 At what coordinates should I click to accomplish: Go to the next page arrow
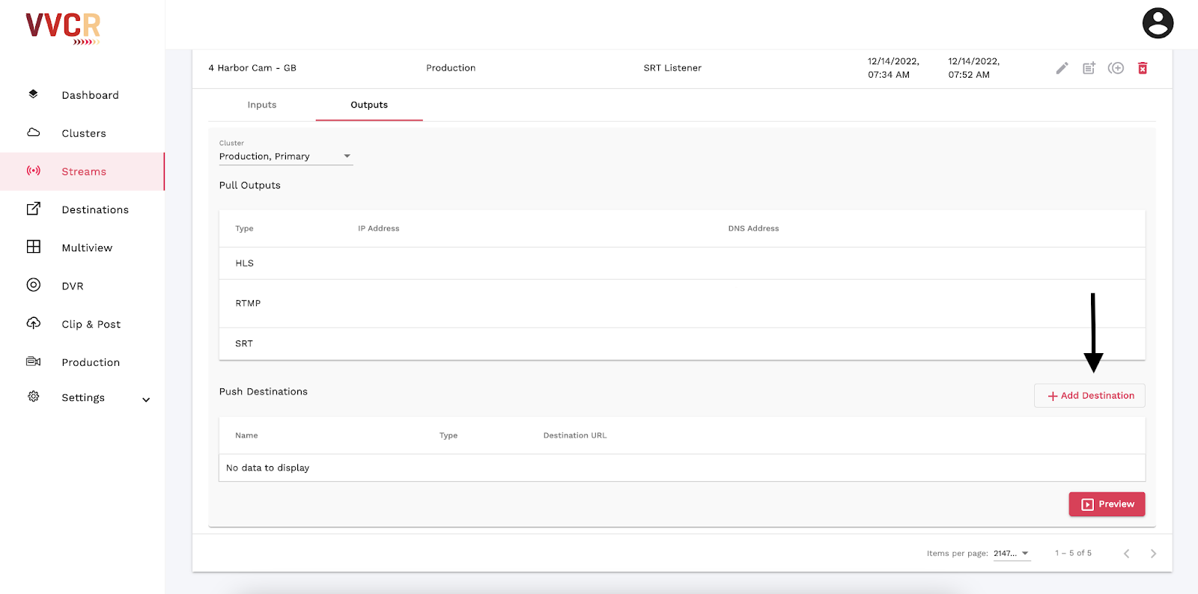1153,554
